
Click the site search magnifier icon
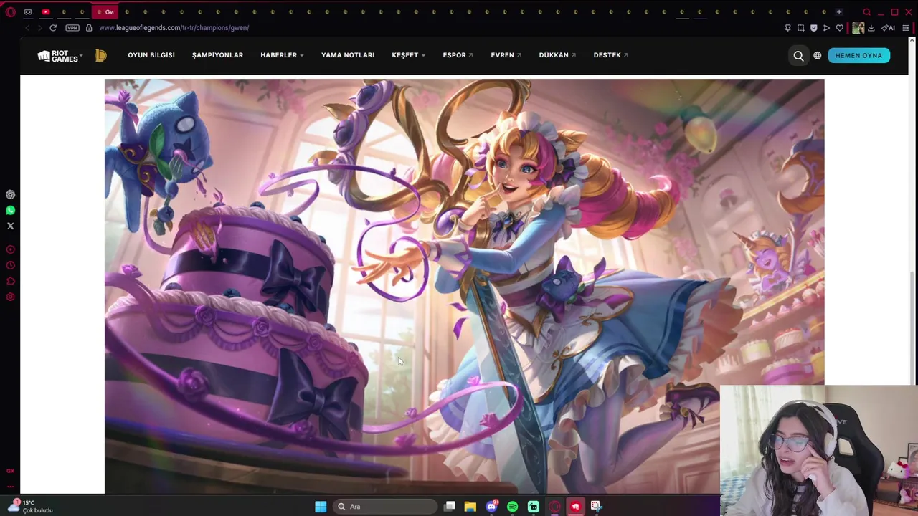click(x=798, y=55)
